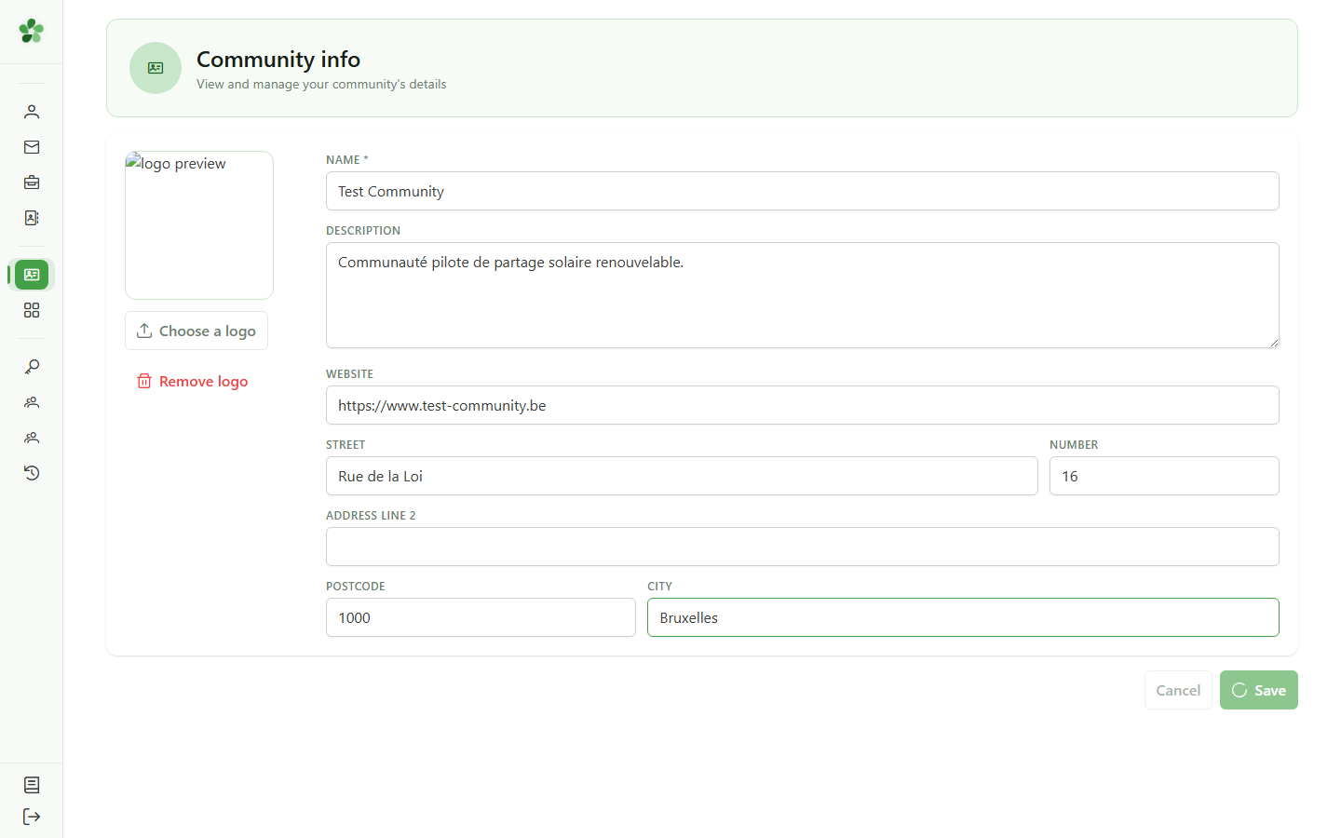Click the DESCRIPTION field label
Image resolution: width=1341 pixels, height=838 pixels.
363,231
